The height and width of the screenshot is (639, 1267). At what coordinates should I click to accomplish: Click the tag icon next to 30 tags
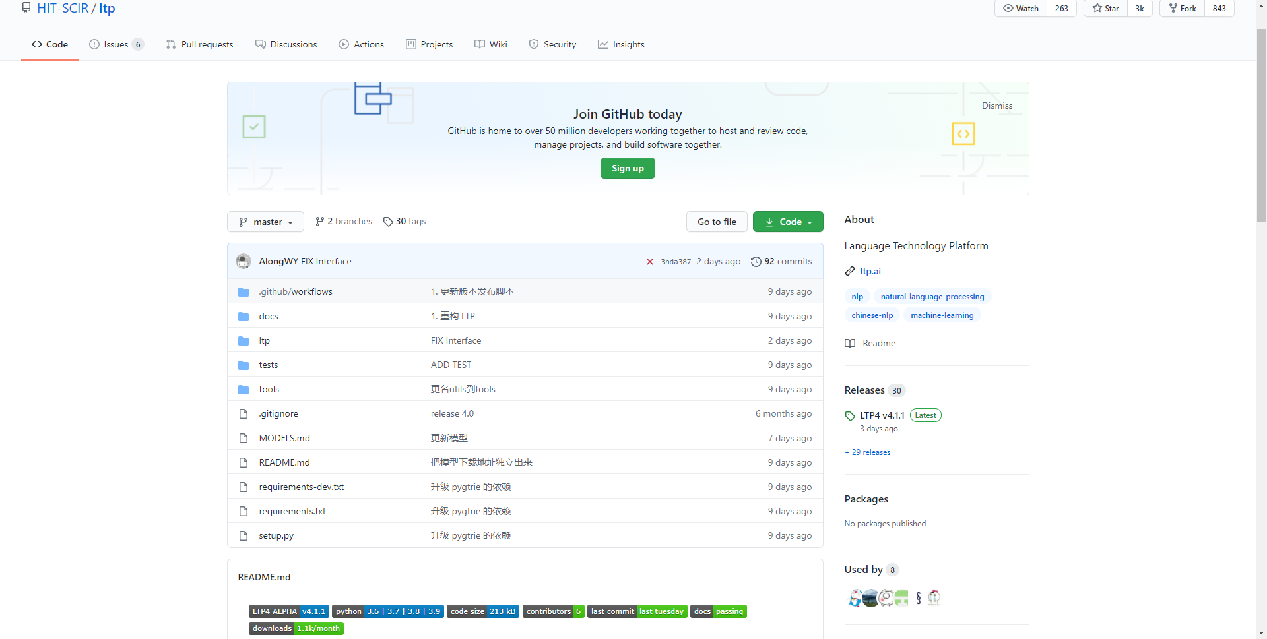click(x=388, y=222)
